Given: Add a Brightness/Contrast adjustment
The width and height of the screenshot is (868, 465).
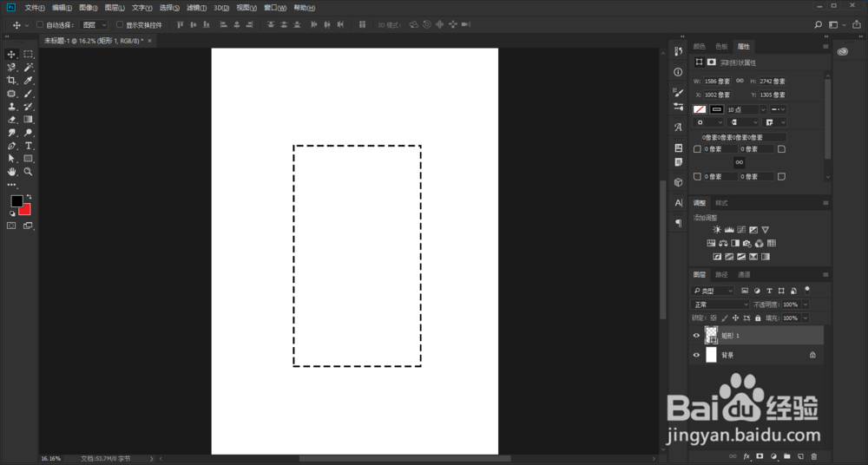Looking at the screenshot, I should point(717,230).
